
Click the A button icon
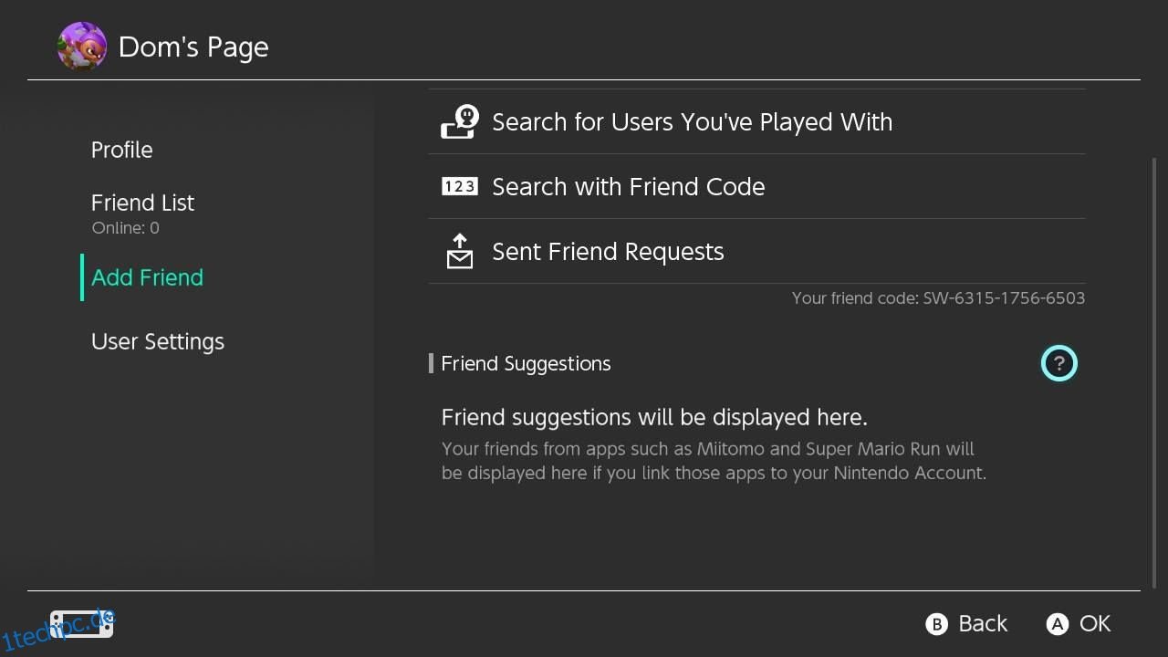click(1057, 624)
